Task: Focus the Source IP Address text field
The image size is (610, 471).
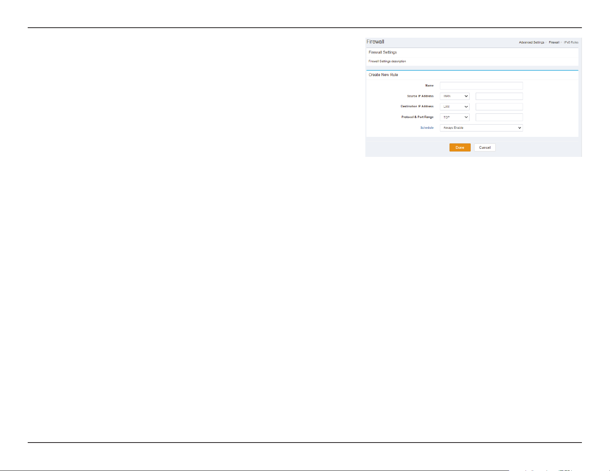Action: tap(499, 96)
